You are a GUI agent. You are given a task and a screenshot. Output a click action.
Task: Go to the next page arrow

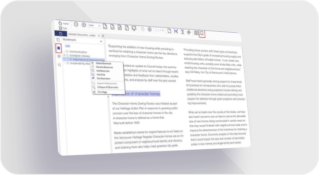149,29
